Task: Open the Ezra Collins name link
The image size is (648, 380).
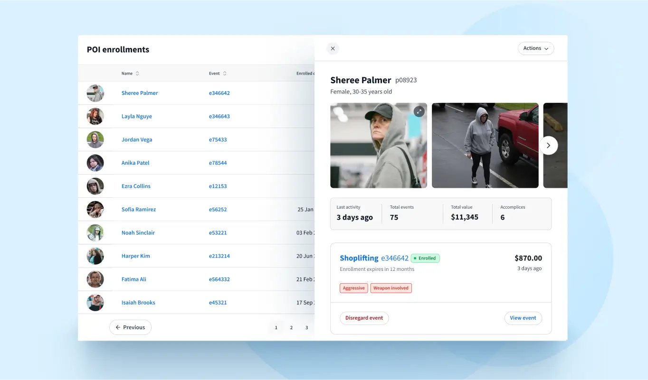Action: pos(136,186)
